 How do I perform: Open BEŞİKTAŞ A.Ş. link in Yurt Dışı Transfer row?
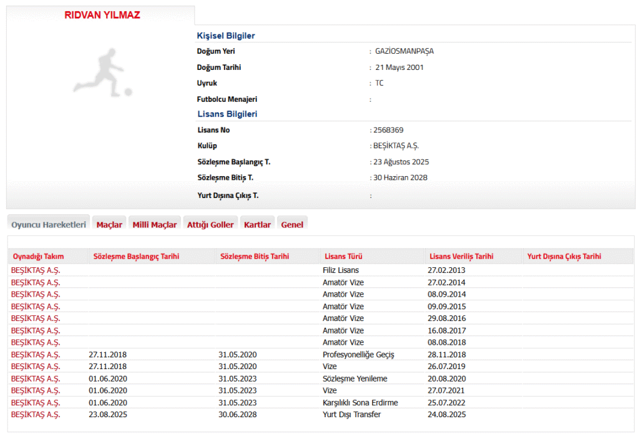point(36,415)
